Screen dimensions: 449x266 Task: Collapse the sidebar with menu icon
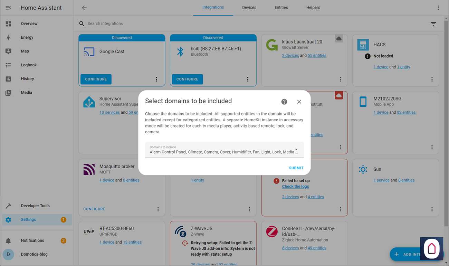pyautogui.click(x=8, y=8)
